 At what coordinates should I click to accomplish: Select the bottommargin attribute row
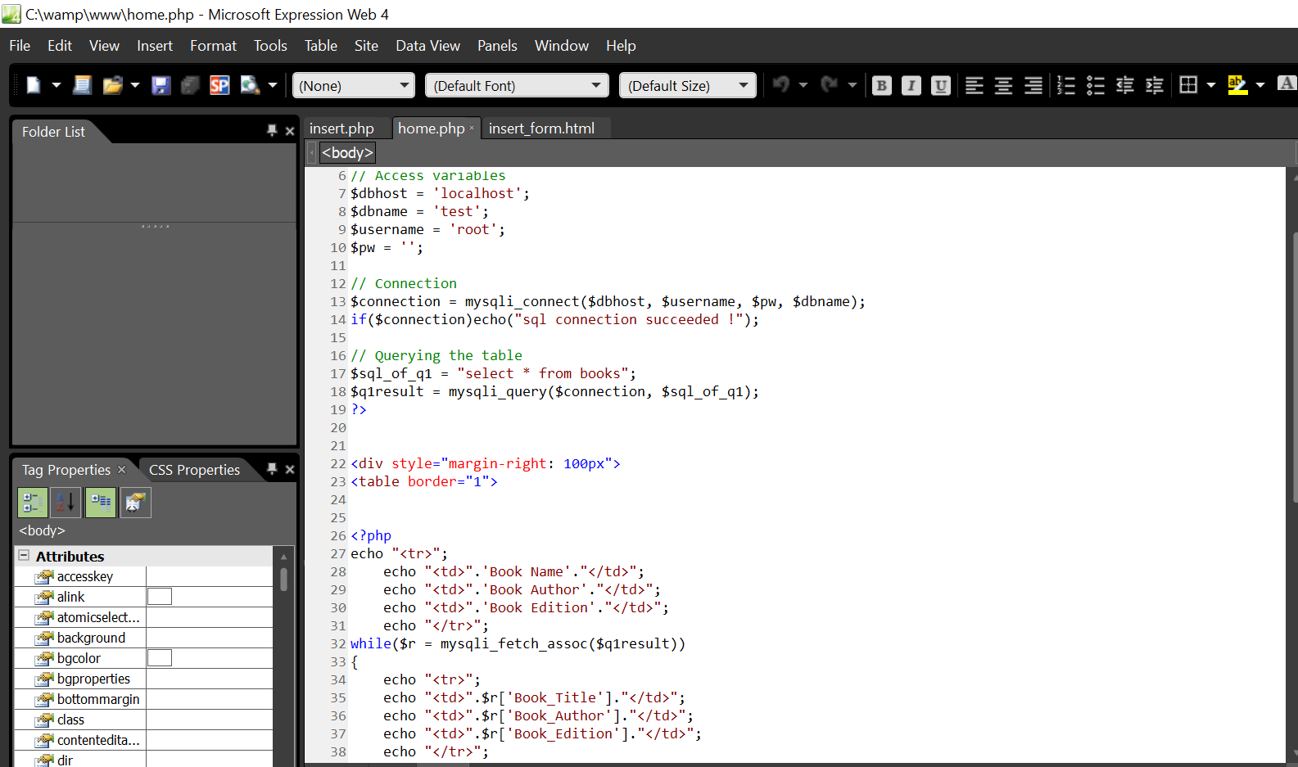click(x=144, y=699)
